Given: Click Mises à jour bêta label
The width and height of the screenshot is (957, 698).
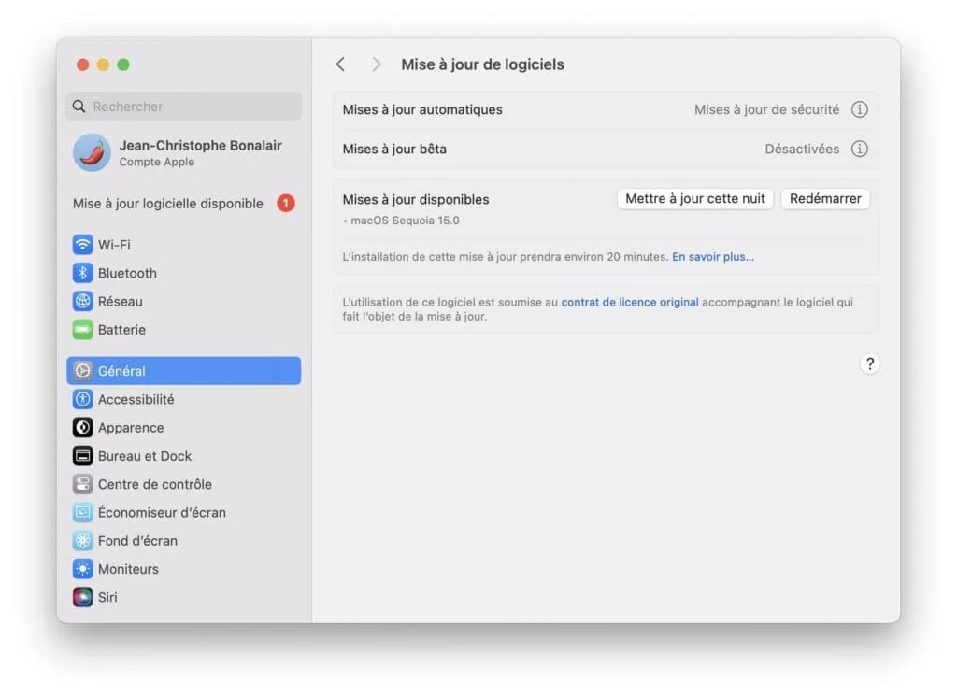Looking at the screenshot, I should pyautogui.click(x=394, y=149).
